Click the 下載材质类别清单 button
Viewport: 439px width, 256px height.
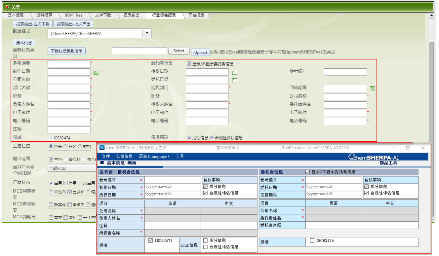pos(66,51)
